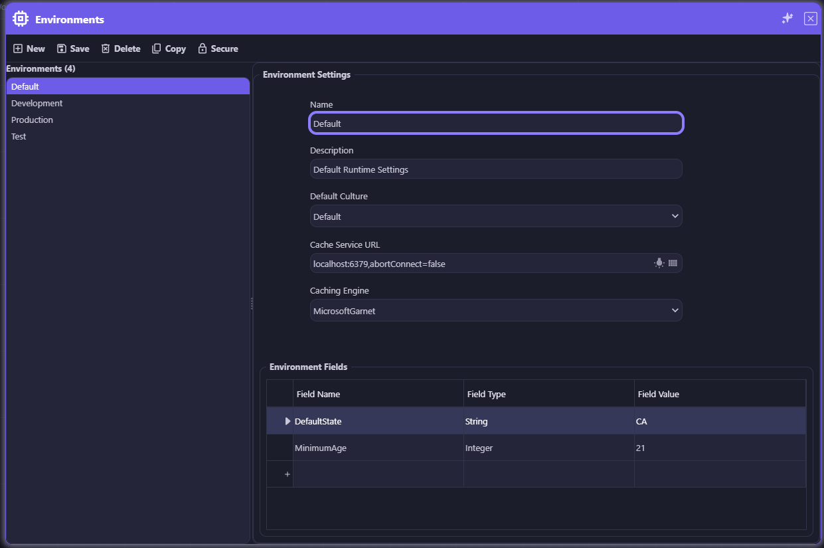The image size is (824, 548).
Task: Click the field value cell showing 21
Action: click(x=720, y=448)
